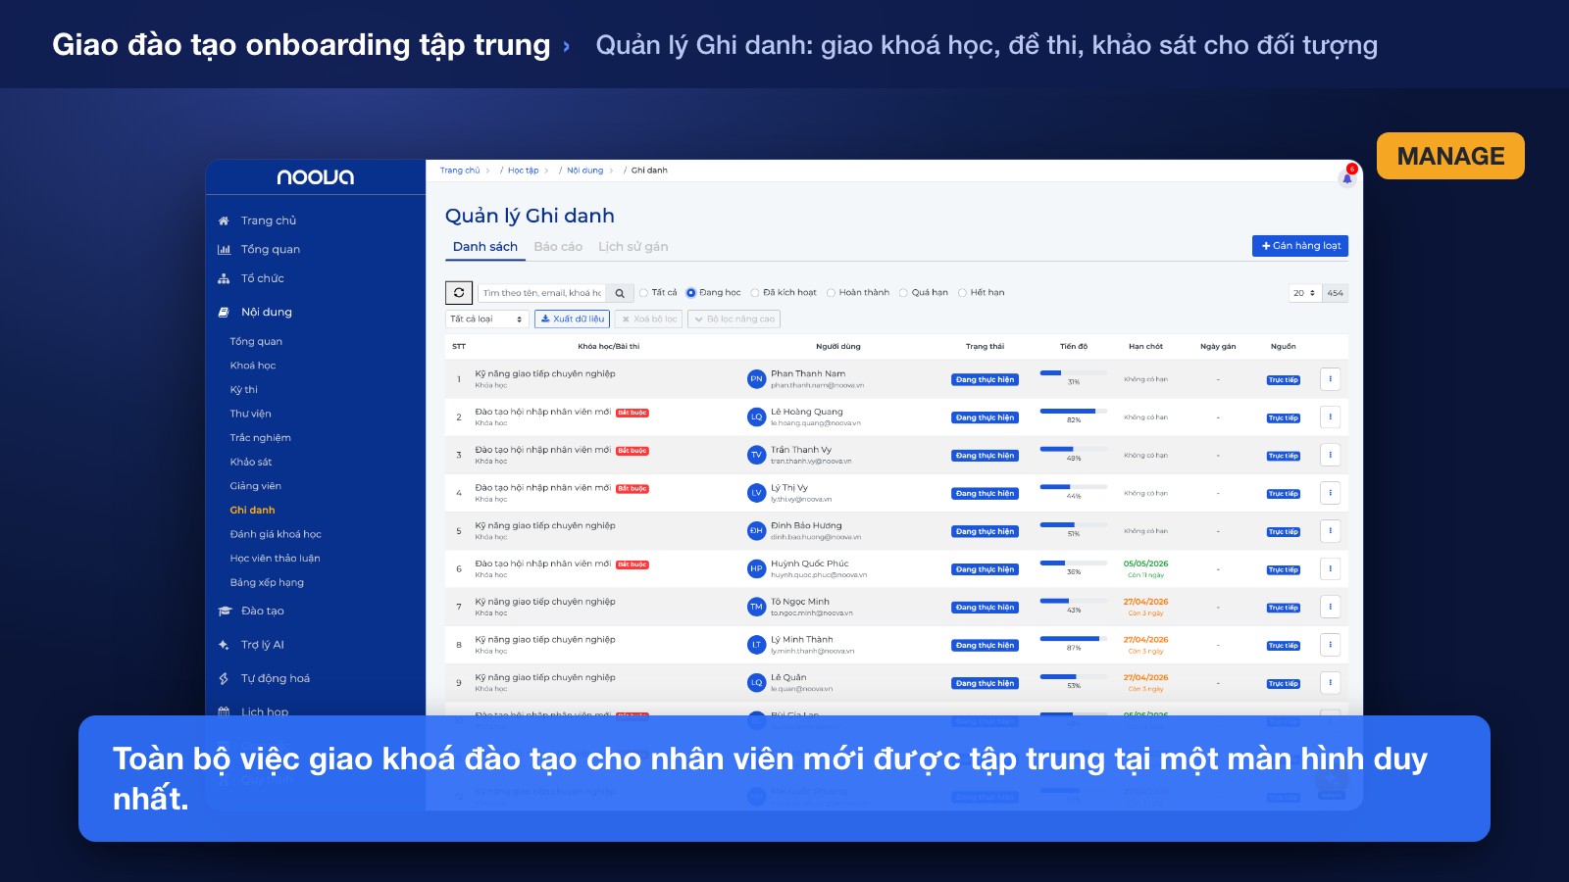Open row actions menu for Phan Thanh Nam
Viewport: 1569px width, 882px height.
[x=1331, y=379]
